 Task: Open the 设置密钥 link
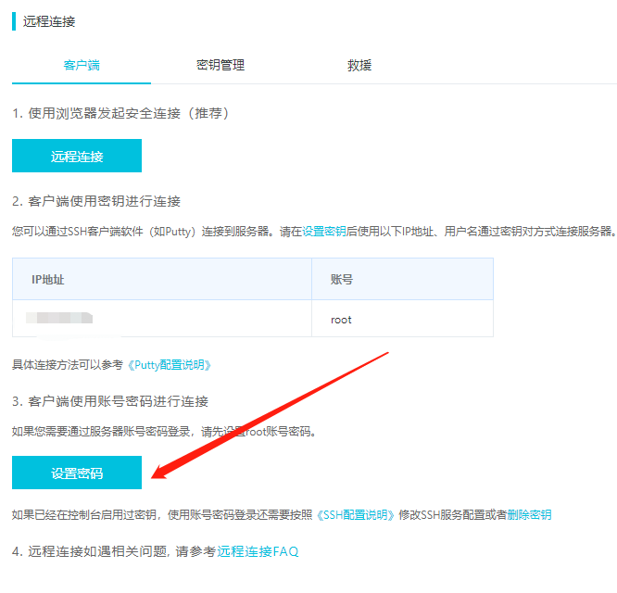[324, 231]
